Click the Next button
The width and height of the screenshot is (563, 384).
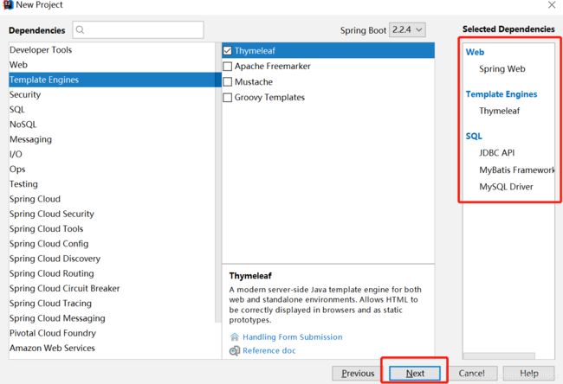coord(415,374)
